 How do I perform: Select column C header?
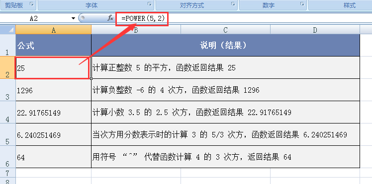pyautogui.click(x=225, y=30)
